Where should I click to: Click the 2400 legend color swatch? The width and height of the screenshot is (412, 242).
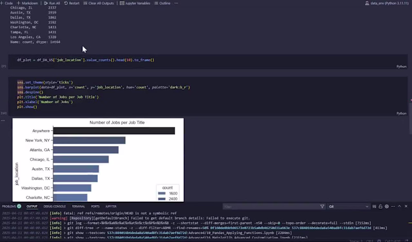coord(162,199)
